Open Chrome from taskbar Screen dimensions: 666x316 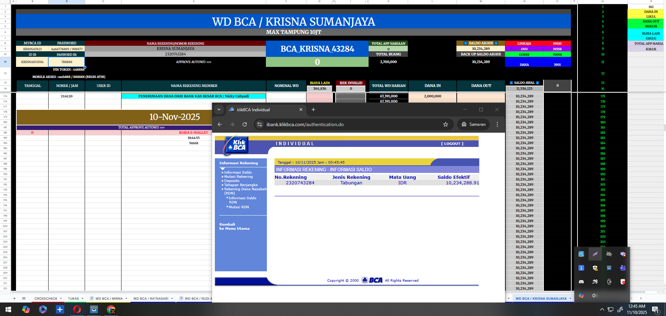111,309
